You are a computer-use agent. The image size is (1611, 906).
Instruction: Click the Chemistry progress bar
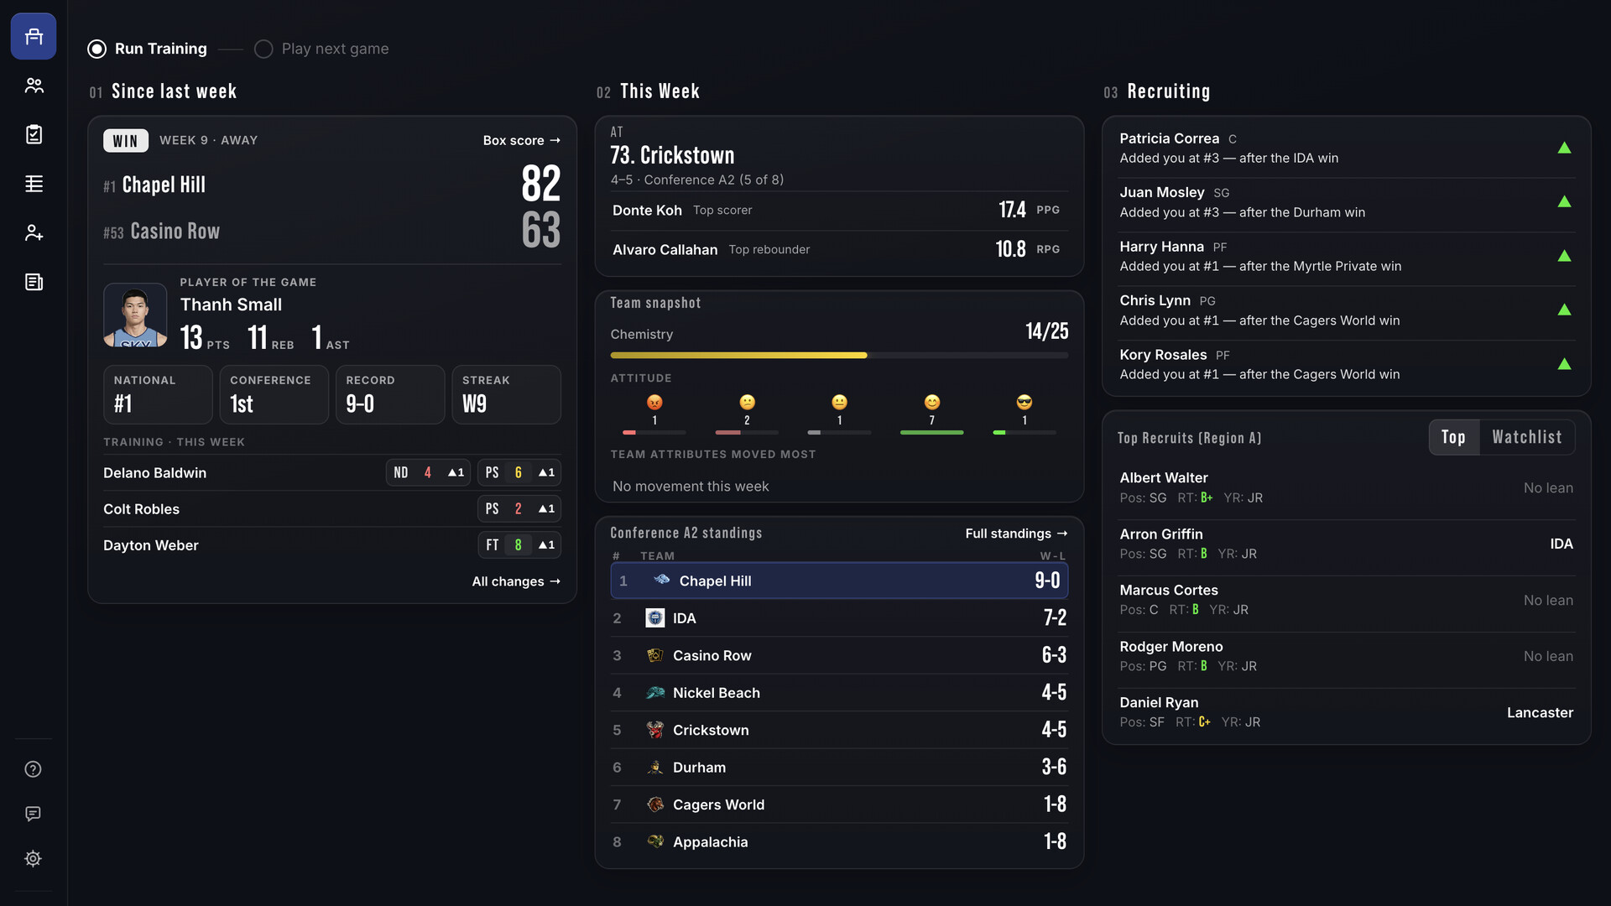[x=839, y=356]
